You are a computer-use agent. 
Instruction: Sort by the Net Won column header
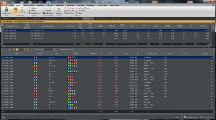(x=94, y=54)
